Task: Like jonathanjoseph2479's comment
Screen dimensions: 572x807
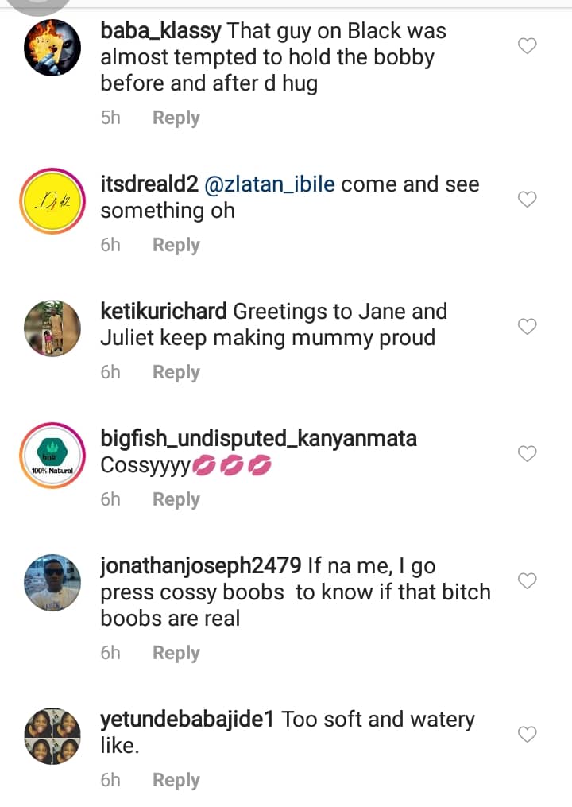Action: tap(528, 580)
